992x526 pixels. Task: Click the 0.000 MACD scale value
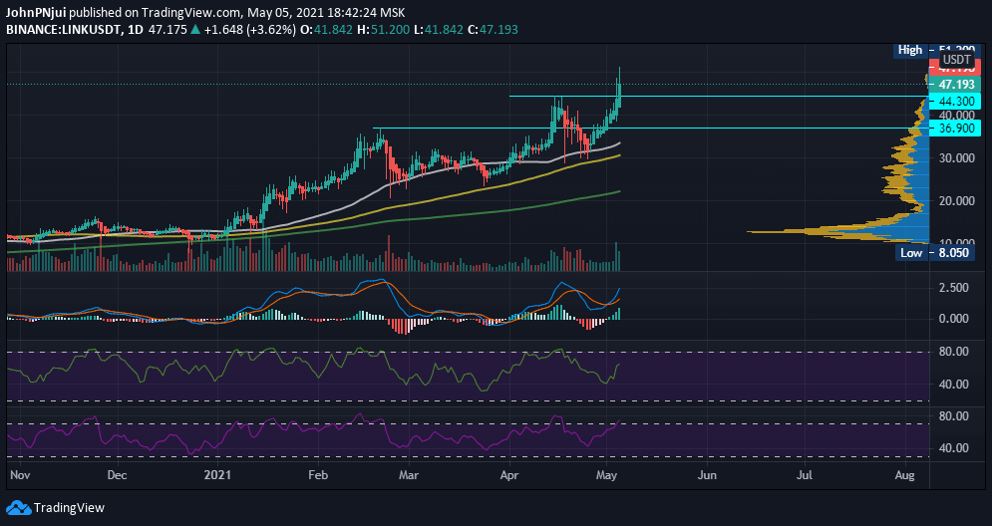coord(953,319)
